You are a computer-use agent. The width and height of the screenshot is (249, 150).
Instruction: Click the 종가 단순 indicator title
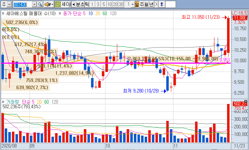click(x=72, y=14)
